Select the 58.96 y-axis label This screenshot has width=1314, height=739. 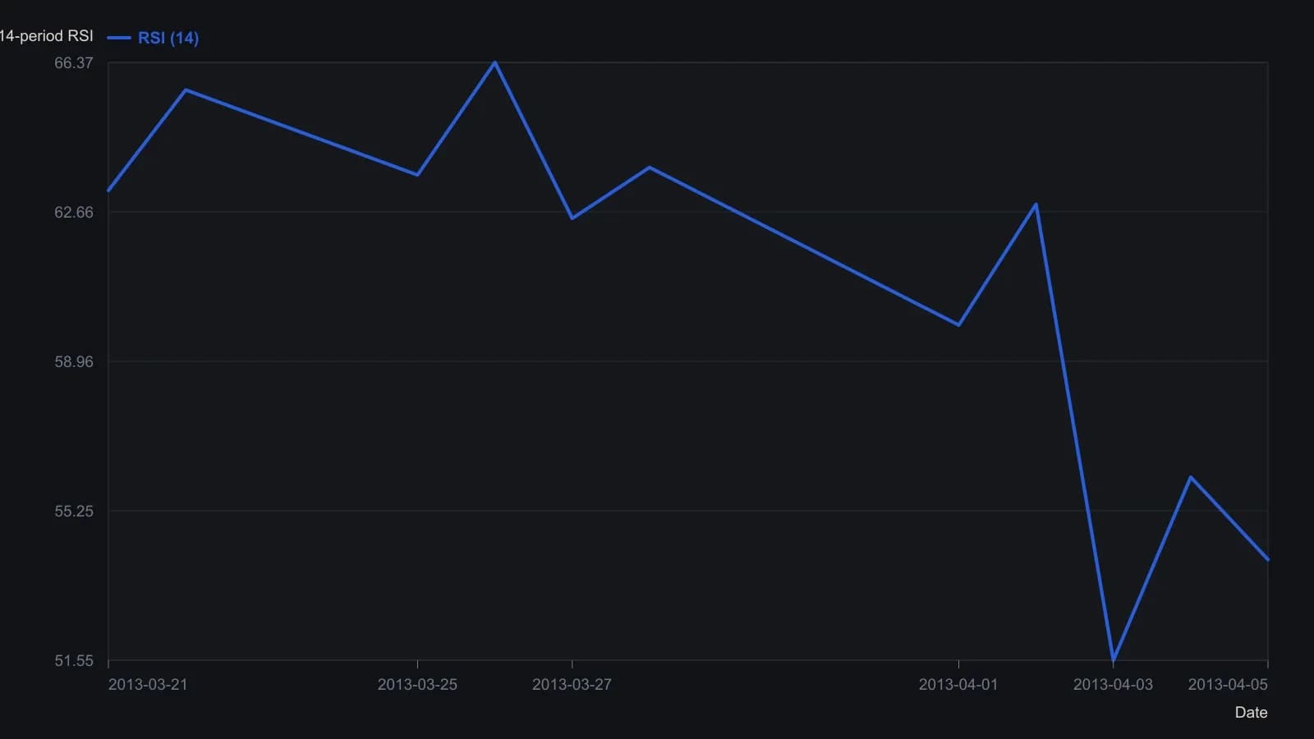(74, 362)
